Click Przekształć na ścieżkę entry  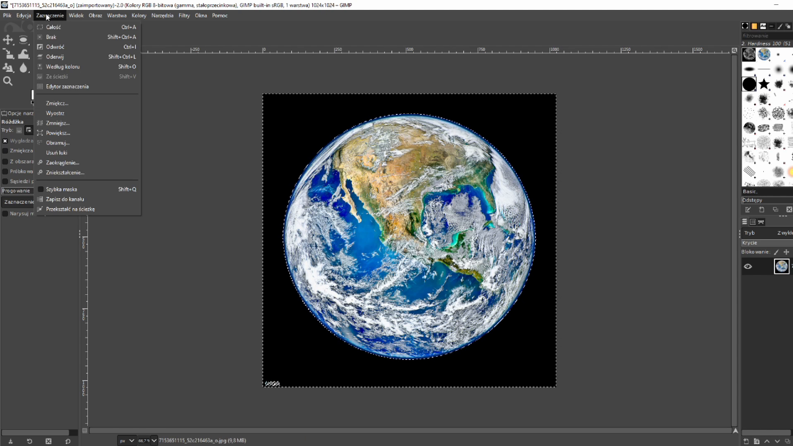point(70,209)
